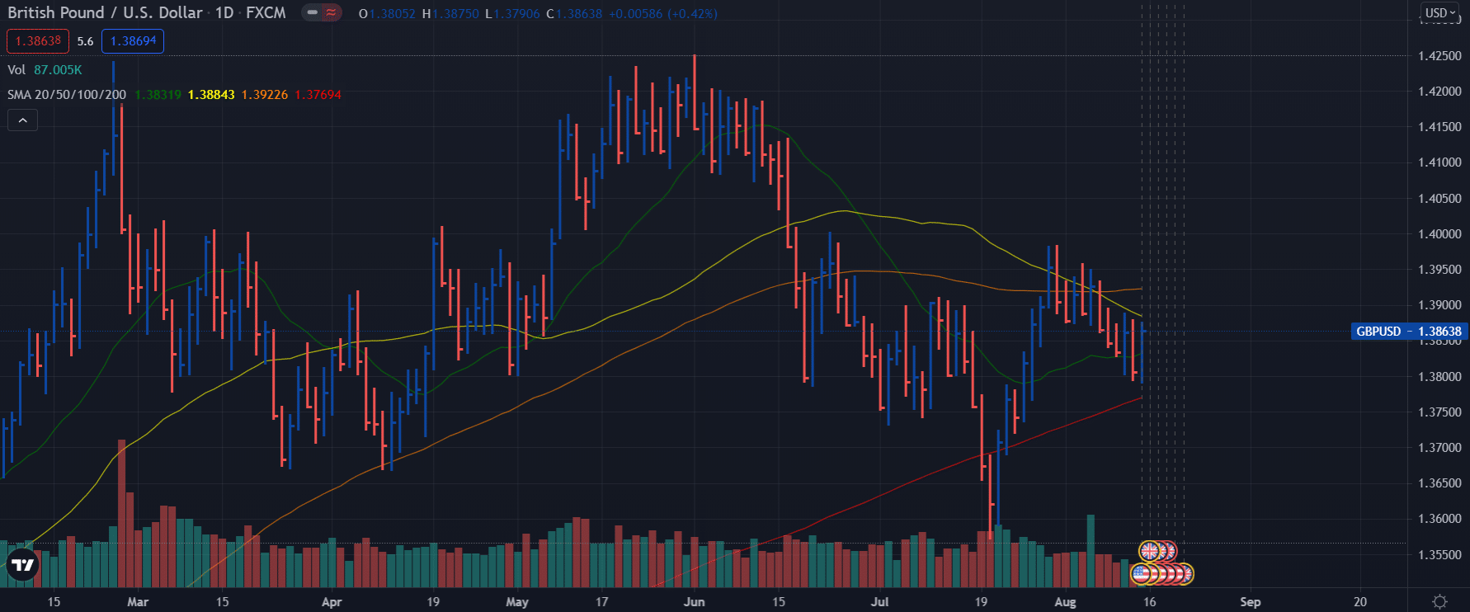Image resolution: width=1470 pixels, height=612 pixels.
Task: Click the gray dash status pill icon
Action: (313, 13)
